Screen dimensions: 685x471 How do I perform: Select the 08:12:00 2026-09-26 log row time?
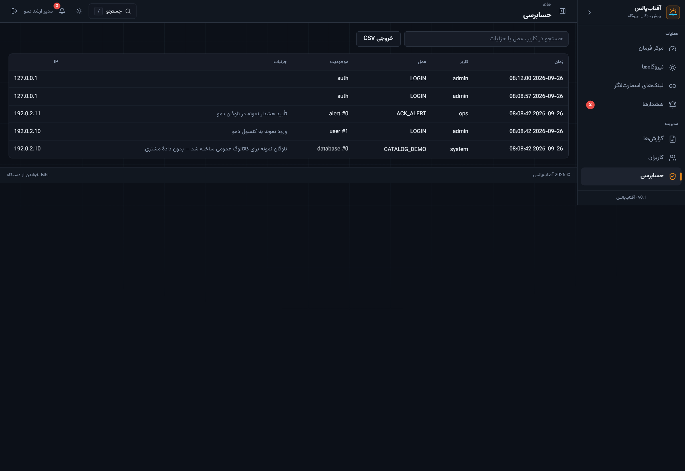click(536, 78)
